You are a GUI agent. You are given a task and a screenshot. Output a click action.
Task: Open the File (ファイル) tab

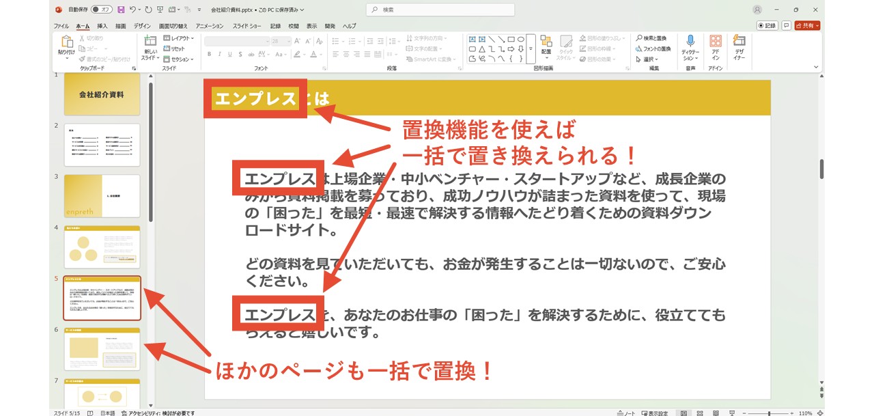click(62, 25)
